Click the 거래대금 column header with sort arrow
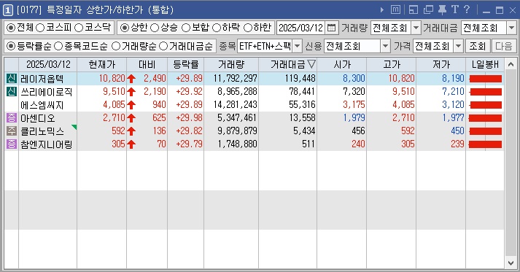This screenshot has width=520, height=272. click(288, 64)
